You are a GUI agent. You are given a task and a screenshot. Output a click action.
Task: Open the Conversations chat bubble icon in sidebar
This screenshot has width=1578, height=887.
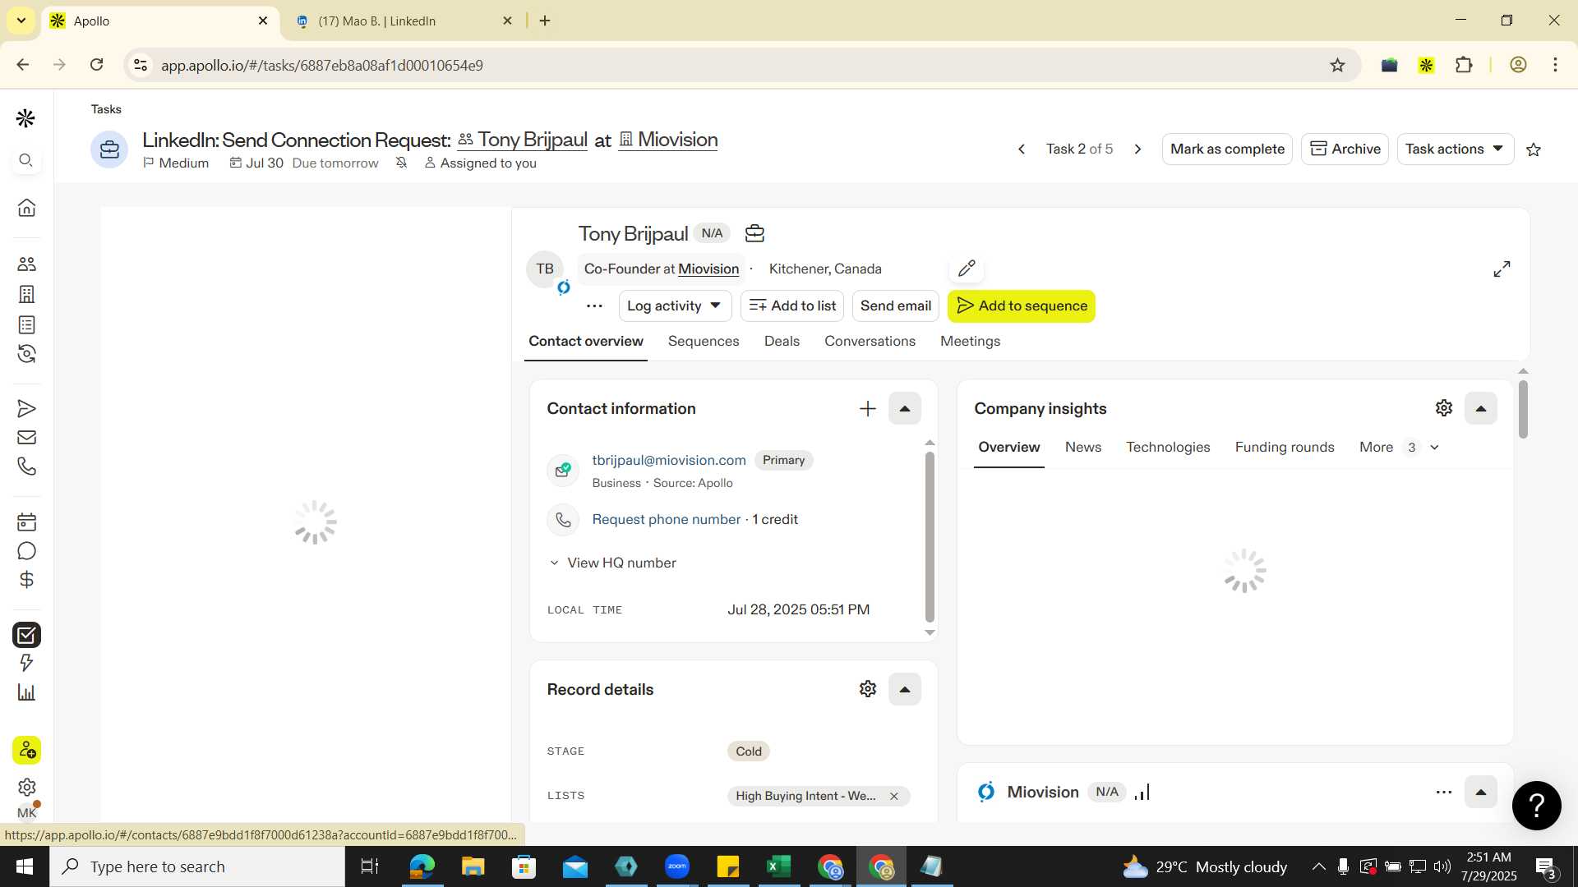(26, 551)
